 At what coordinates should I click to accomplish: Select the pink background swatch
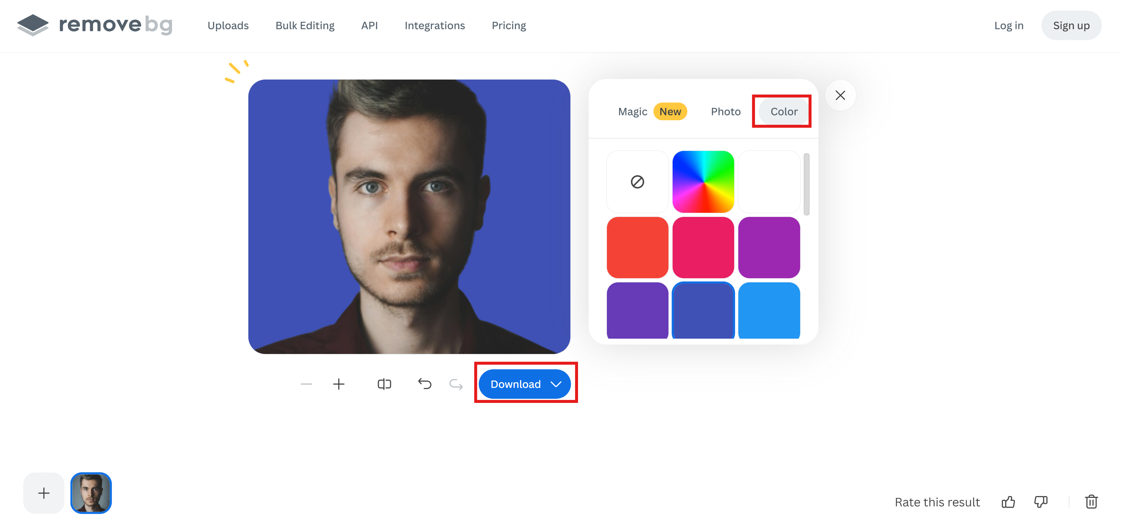tap(703, 247)
